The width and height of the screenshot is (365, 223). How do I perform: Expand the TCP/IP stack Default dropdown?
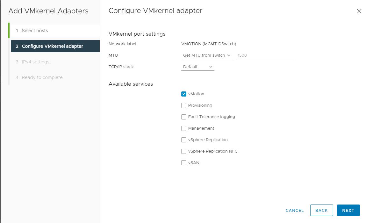(198, 67)
